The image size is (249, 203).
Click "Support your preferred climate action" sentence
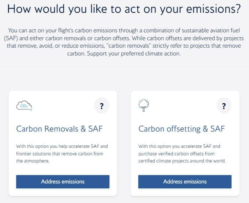133,54
